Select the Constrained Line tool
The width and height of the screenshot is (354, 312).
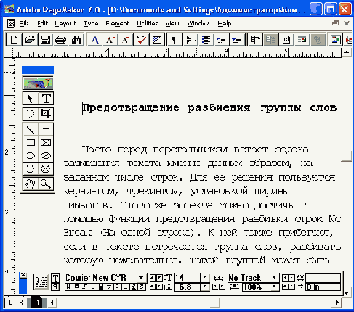tap(46, 129)
